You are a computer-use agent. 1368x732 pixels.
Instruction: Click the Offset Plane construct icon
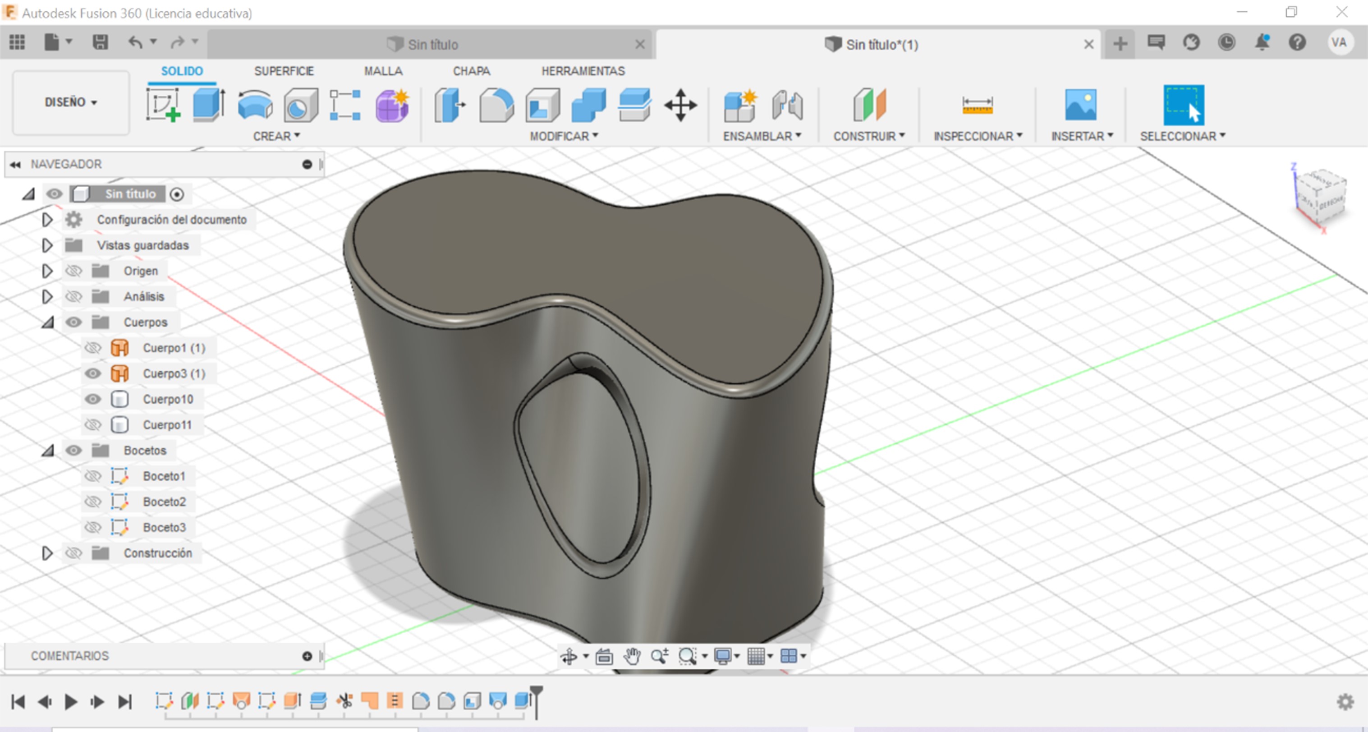click(869, 105)
